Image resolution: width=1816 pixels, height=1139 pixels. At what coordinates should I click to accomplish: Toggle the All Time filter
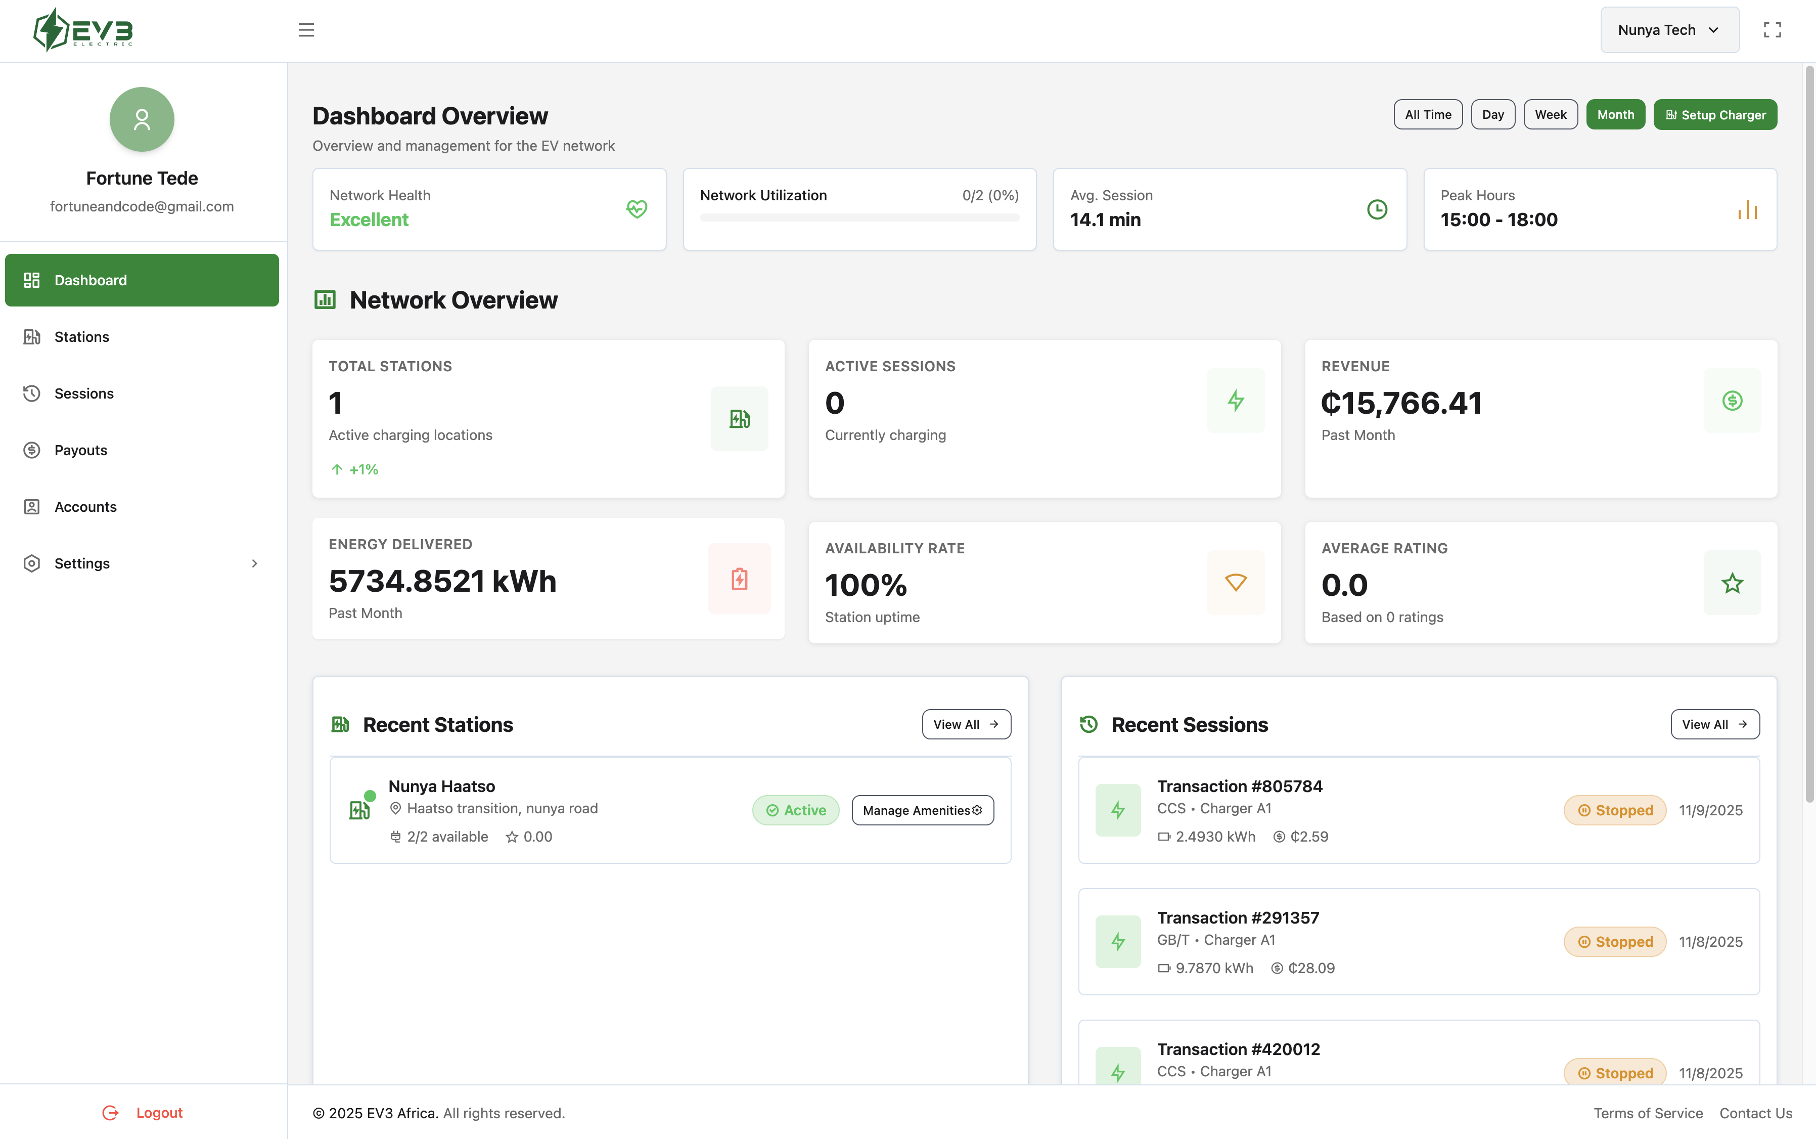tap(1428, 114)
